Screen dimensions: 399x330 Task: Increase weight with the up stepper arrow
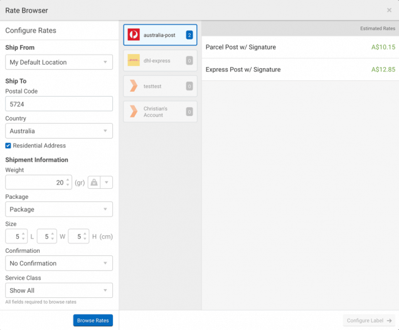pos(68,180)
